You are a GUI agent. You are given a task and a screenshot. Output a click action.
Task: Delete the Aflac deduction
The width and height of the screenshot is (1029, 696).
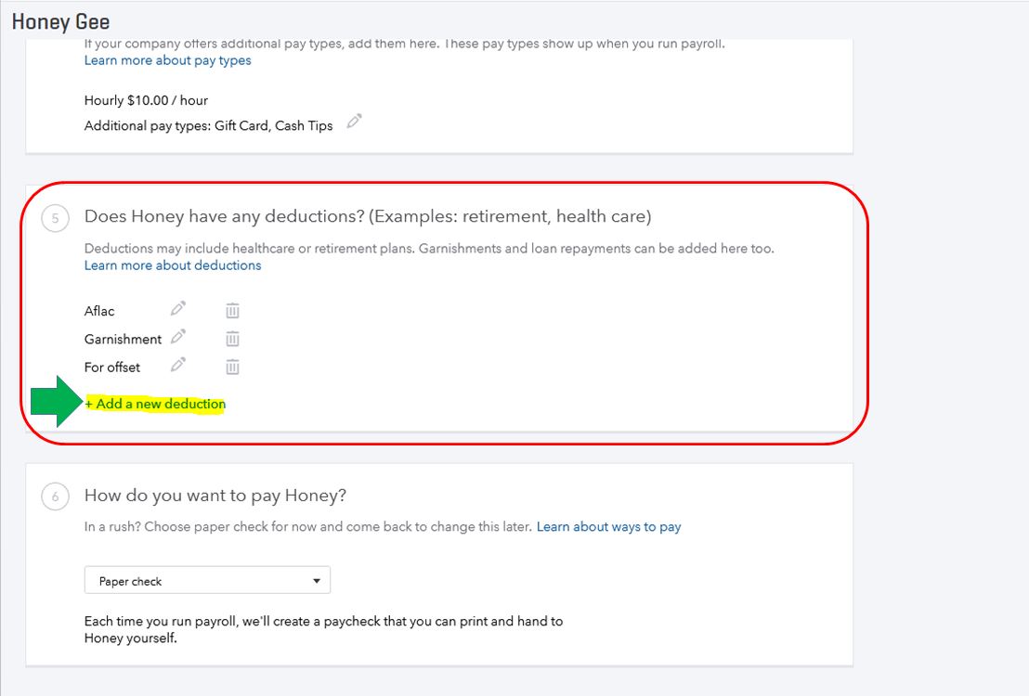[233, 311]
